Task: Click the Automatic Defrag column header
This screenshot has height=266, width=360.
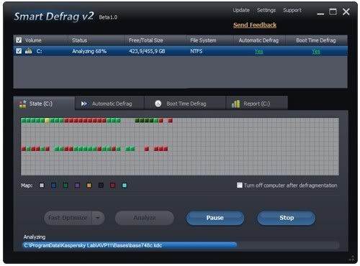Action: tap(260, 40)
